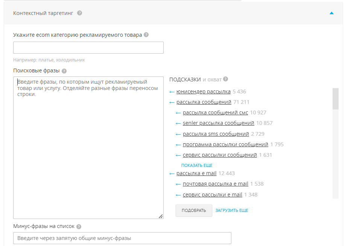Select the рассылка сообщений смс suggestion link

215,112
